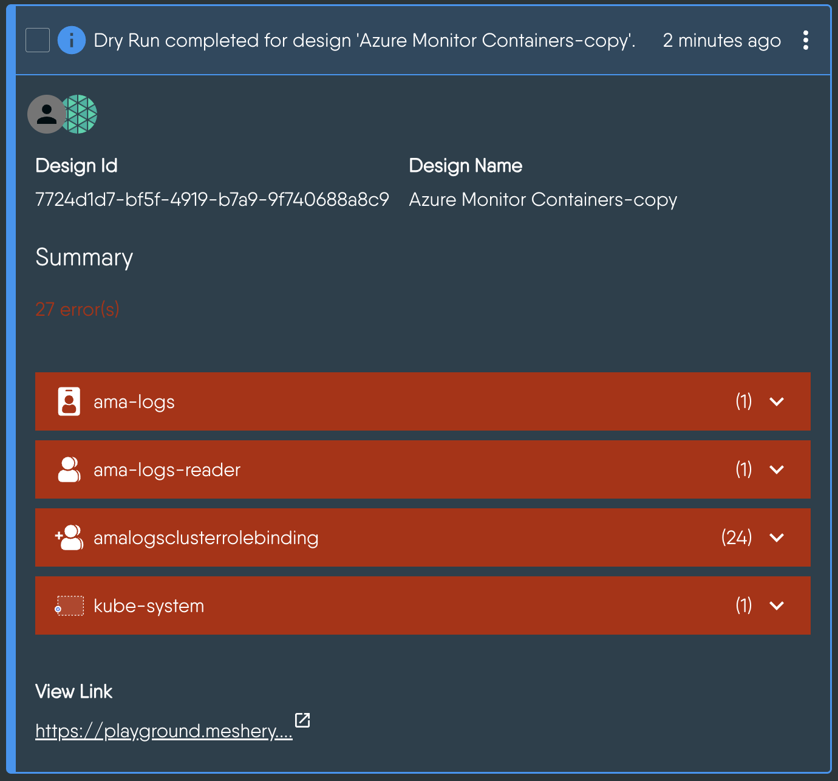The height and width of the screenshot is (781, 838).
Task: Click the Design Id value text
Action: tap(212, 200)
